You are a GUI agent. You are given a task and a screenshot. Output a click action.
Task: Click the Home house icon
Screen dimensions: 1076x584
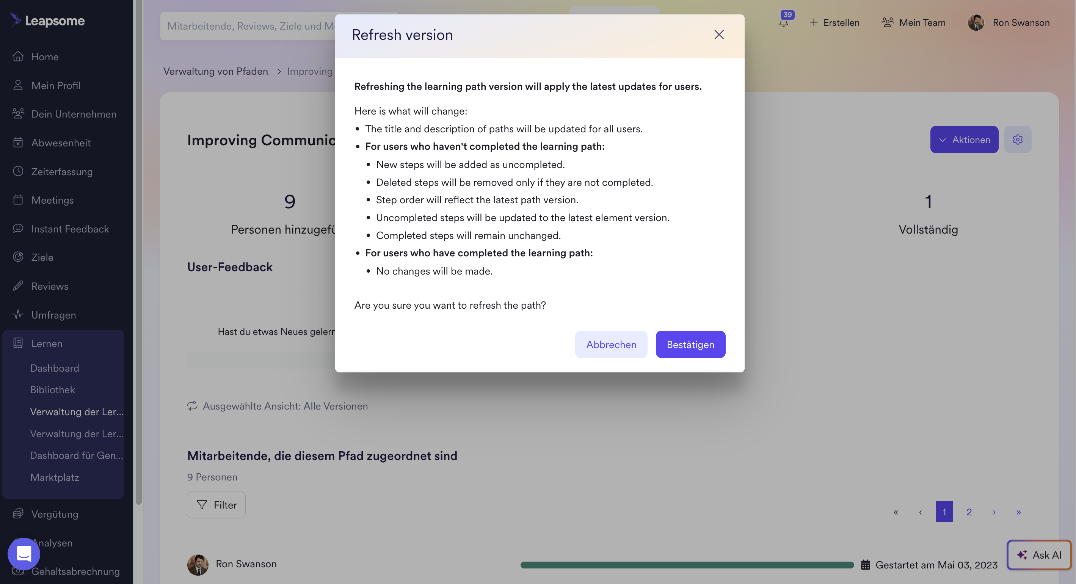(18, 56)
